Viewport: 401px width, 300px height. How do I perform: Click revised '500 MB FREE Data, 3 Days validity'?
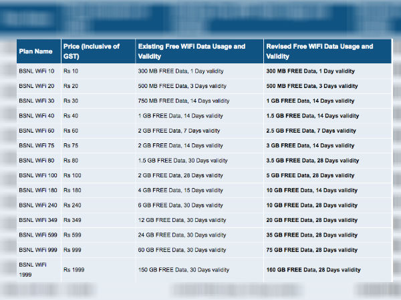point(312,86)
